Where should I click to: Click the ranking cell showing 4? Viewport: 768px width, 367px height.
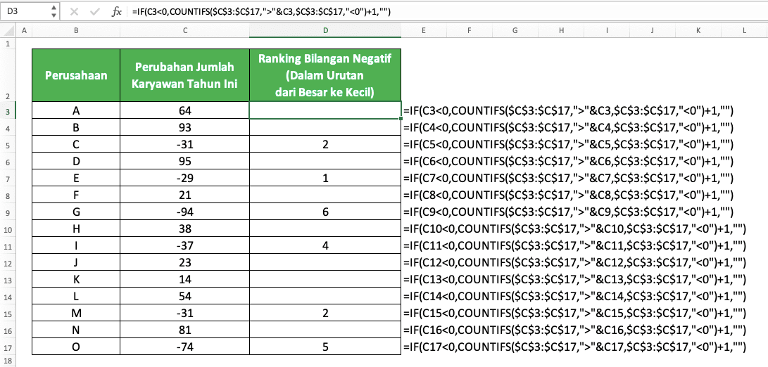[x=325, y=245]
